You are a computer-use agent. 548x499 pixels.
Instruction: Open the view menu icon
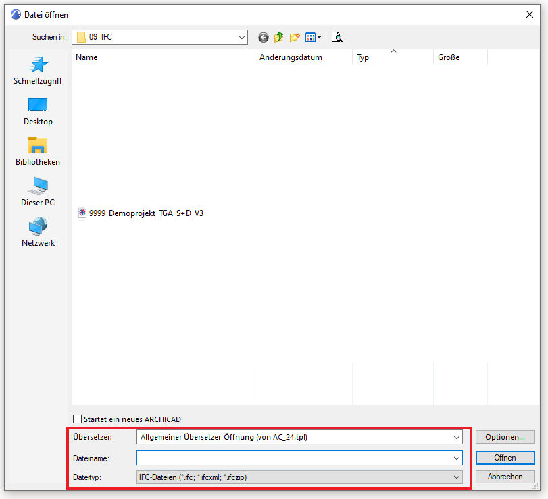[x=314, y=37]
